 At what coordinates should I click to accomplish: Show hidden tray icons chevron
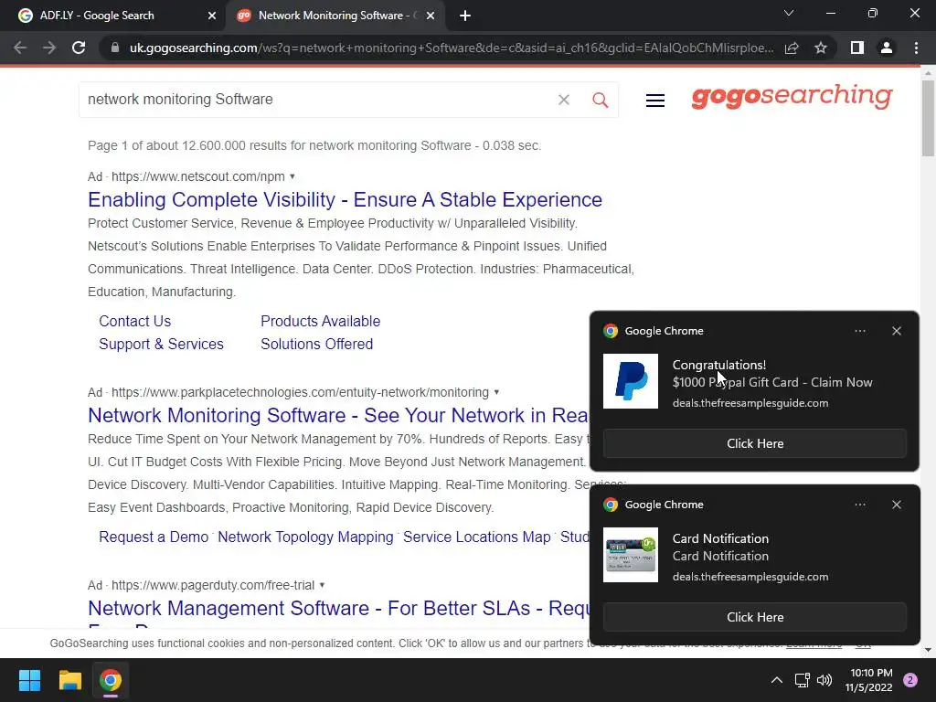(777, 680)
